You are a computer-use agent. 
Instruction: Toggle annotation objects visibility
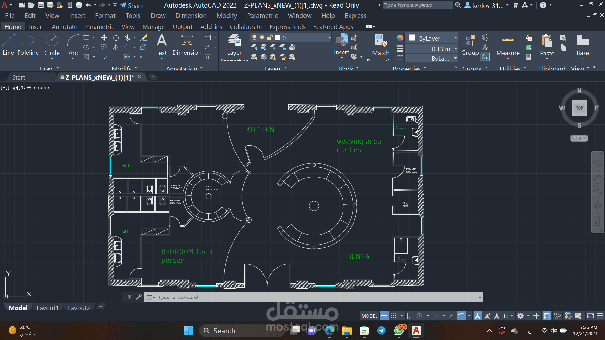point(478,316)
